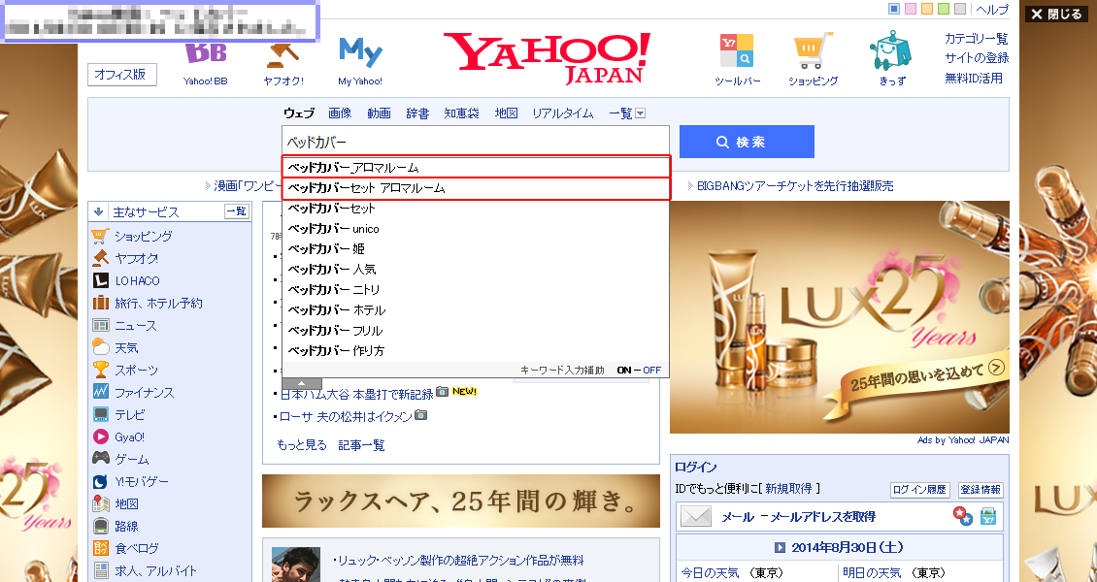Open the ショッピング cart icon in header
Screen dimensions: 1097x582
[813, 51]
